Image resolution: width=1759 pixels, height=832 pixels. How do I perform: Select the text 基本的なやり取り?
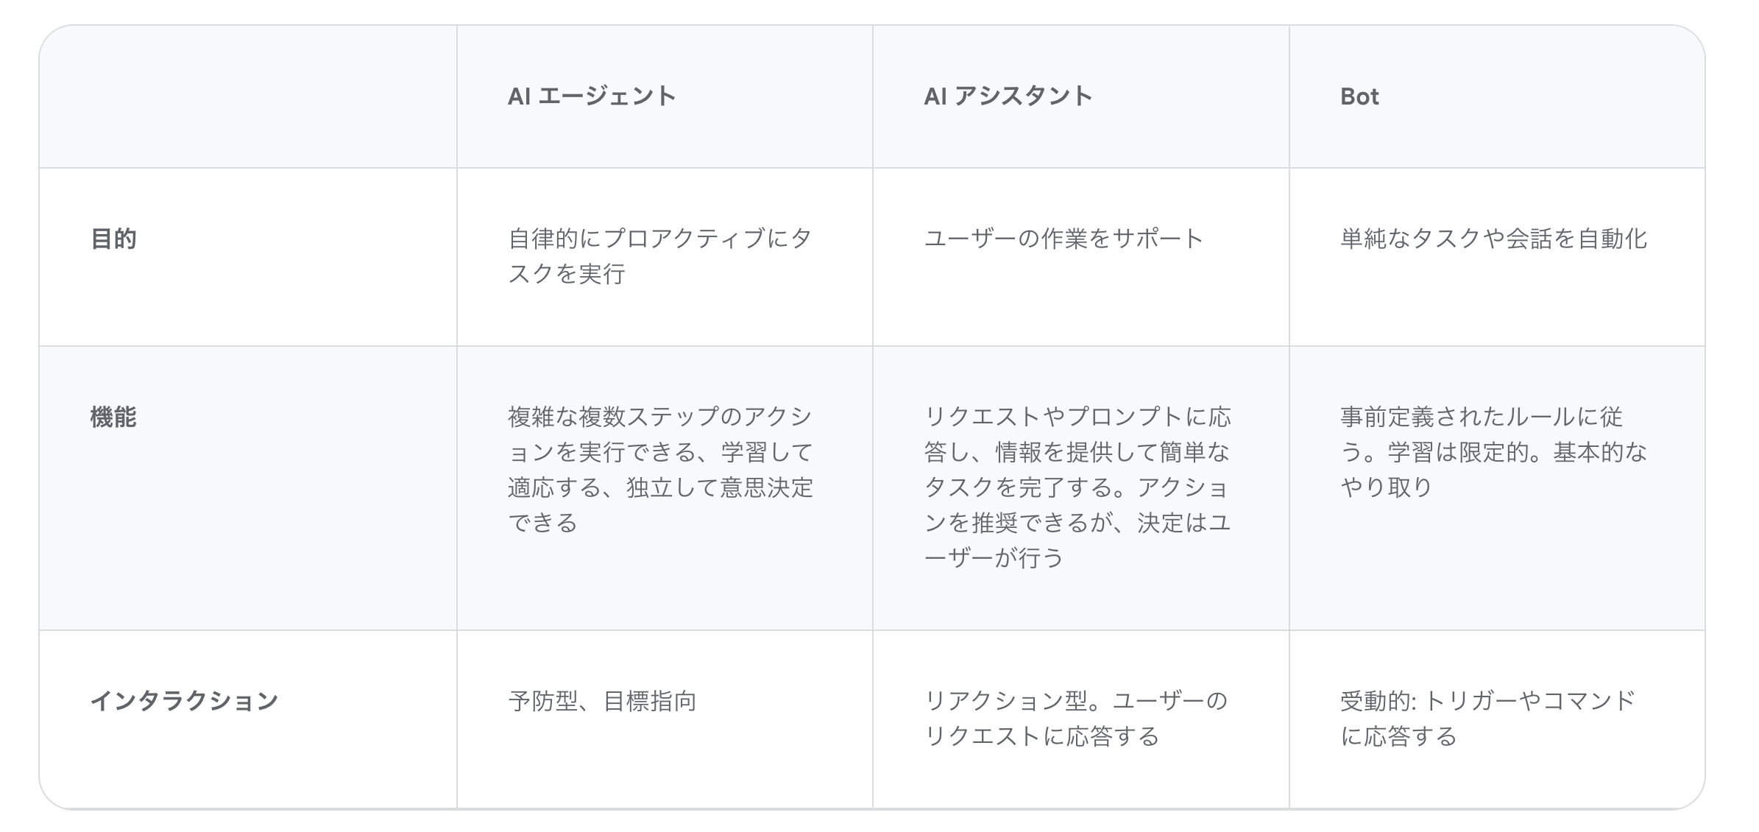(1493, 470)
